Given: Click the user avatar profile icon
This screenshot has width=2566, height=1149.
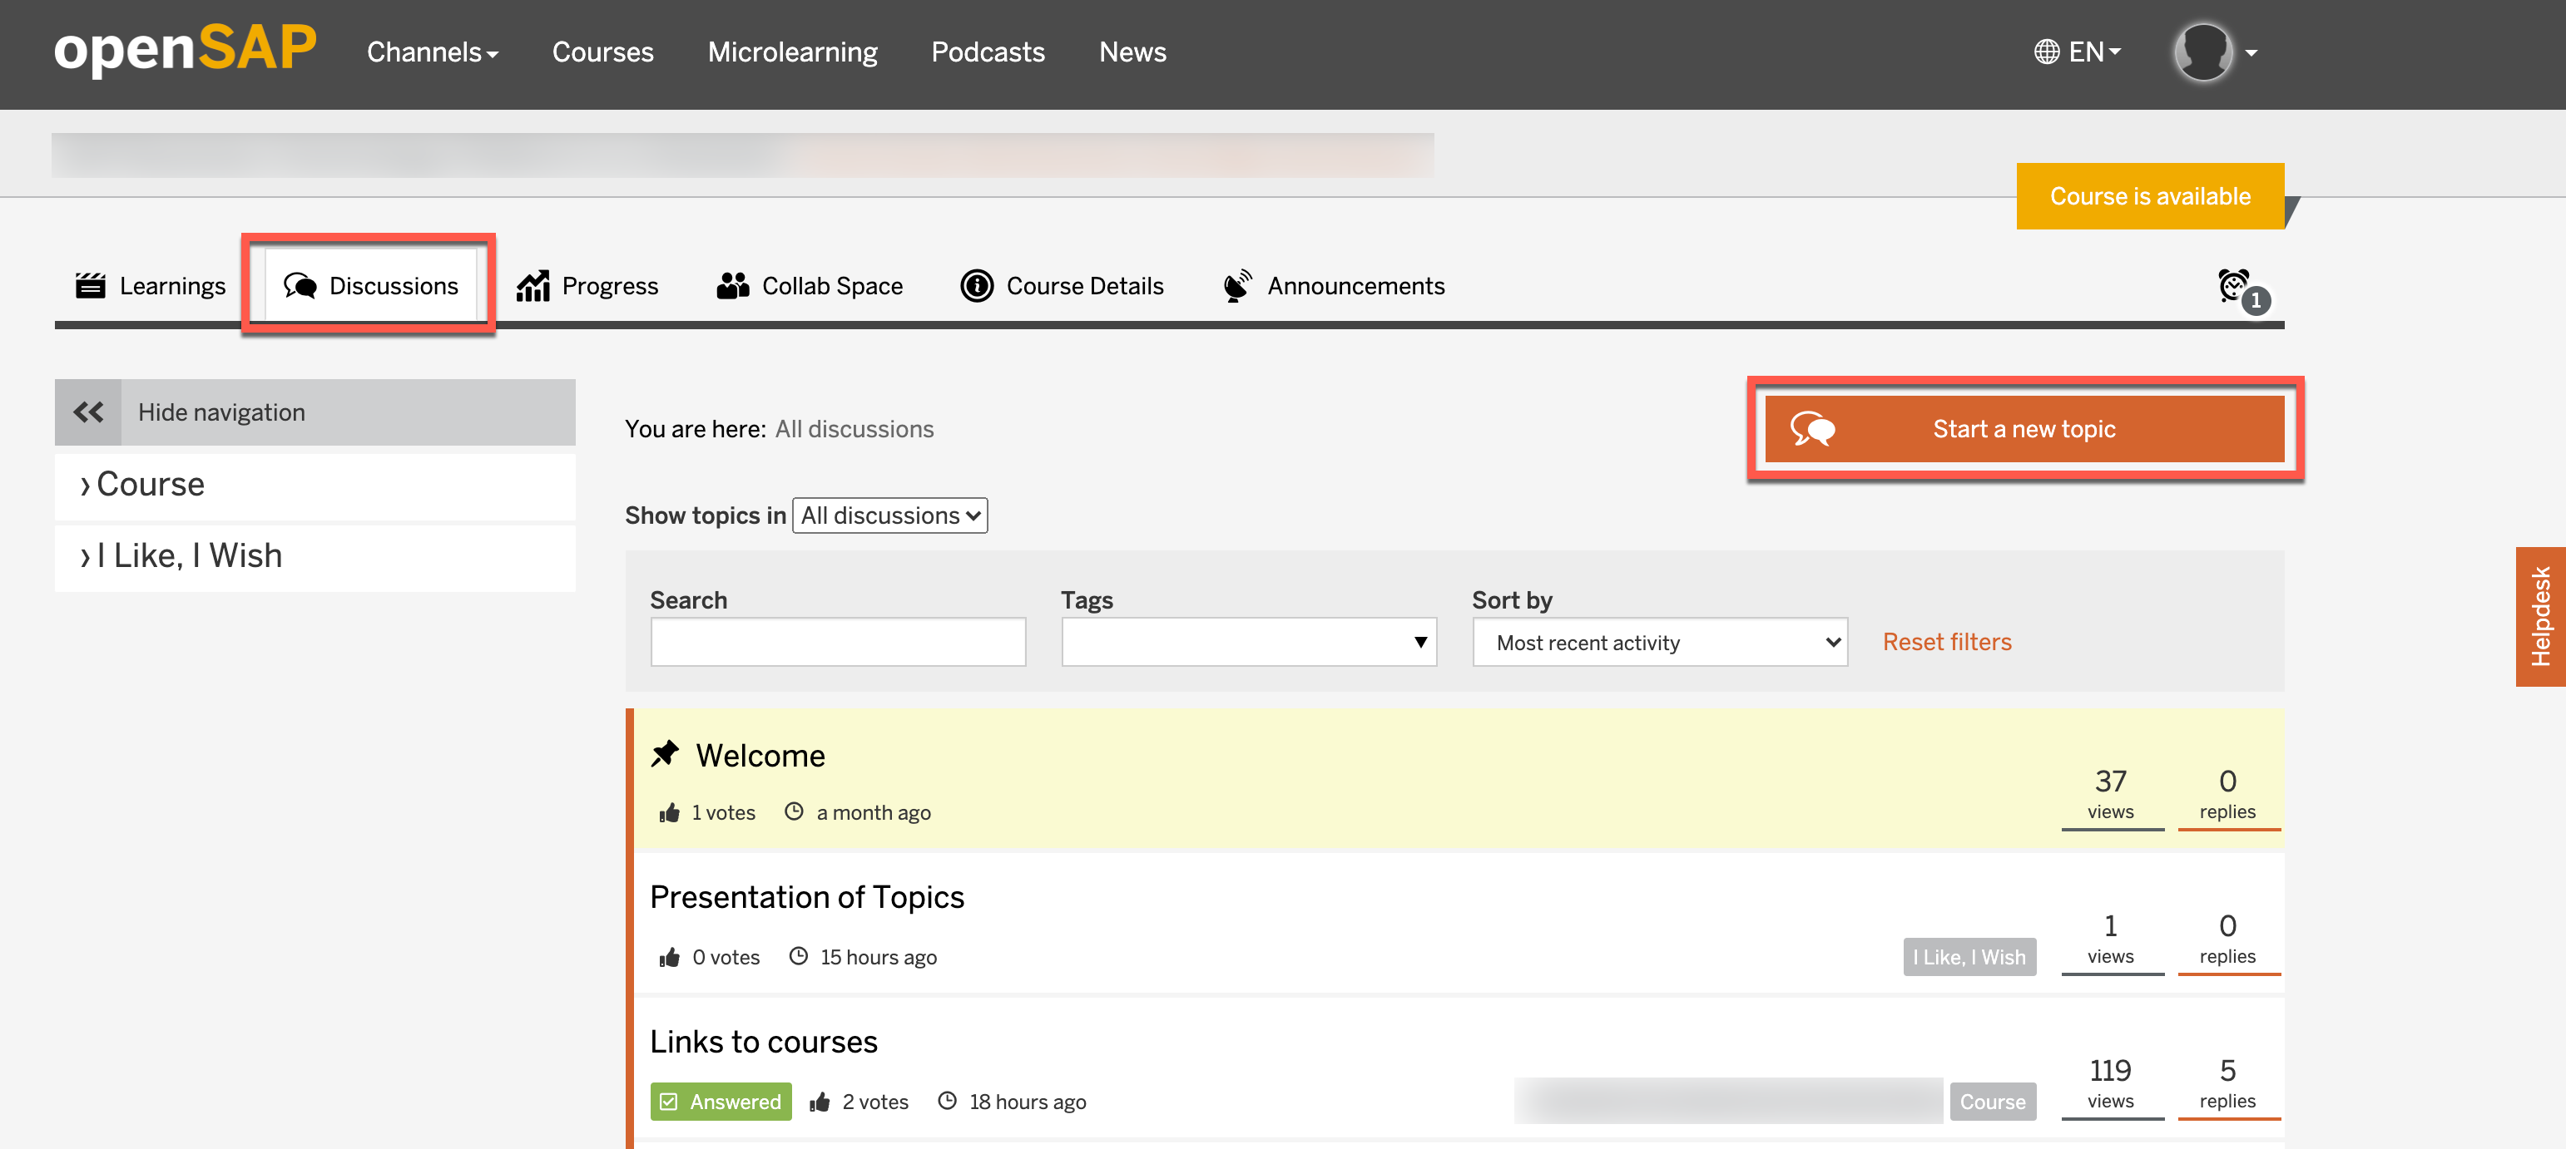Looking at the screenshot, I should (2202, 52).
